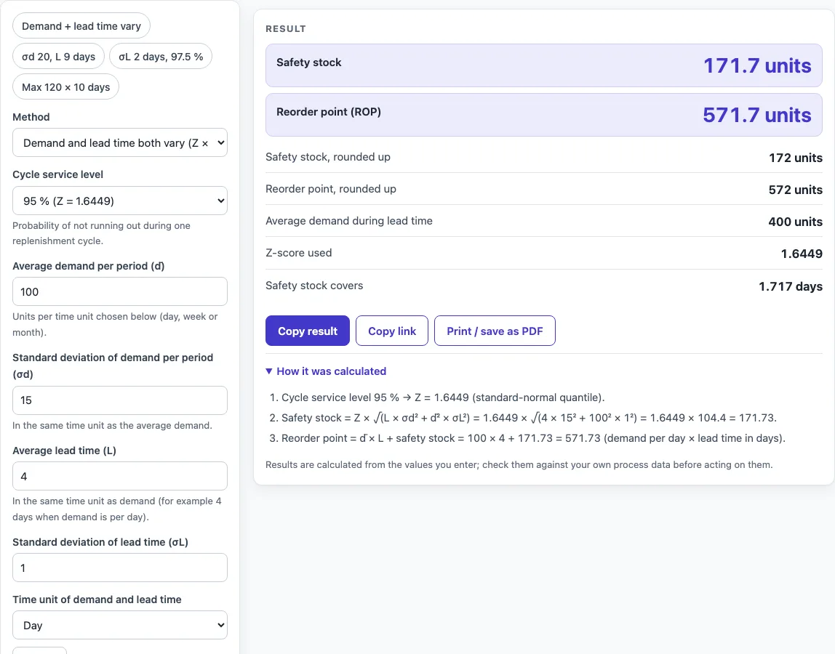Image resolution: width=835 pixels, height=654 pixels.
Task: Apply the 'σd 20, L 9 days' preset
Action: 59,57
